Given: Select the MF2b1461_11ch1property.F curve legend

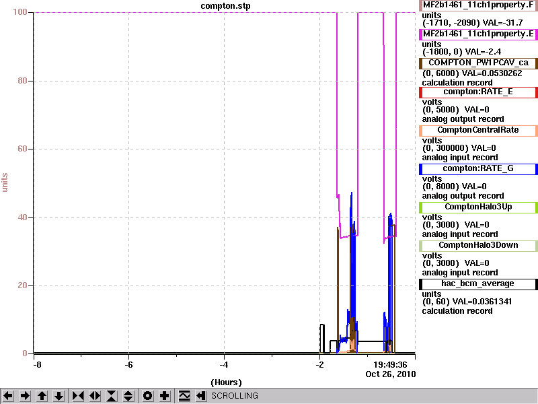Looking at the screenshot, I should 478,5.
